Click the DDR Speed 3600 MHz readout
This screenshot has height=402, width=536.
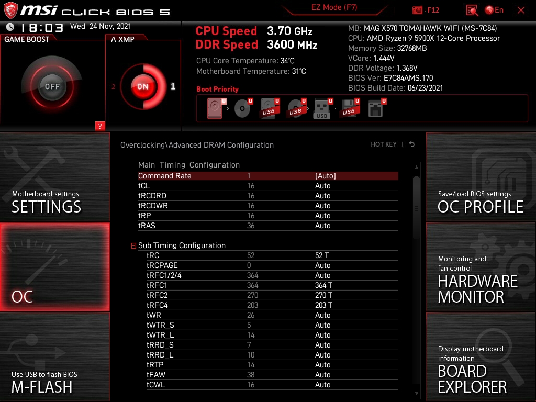click(x=256, y=45)
